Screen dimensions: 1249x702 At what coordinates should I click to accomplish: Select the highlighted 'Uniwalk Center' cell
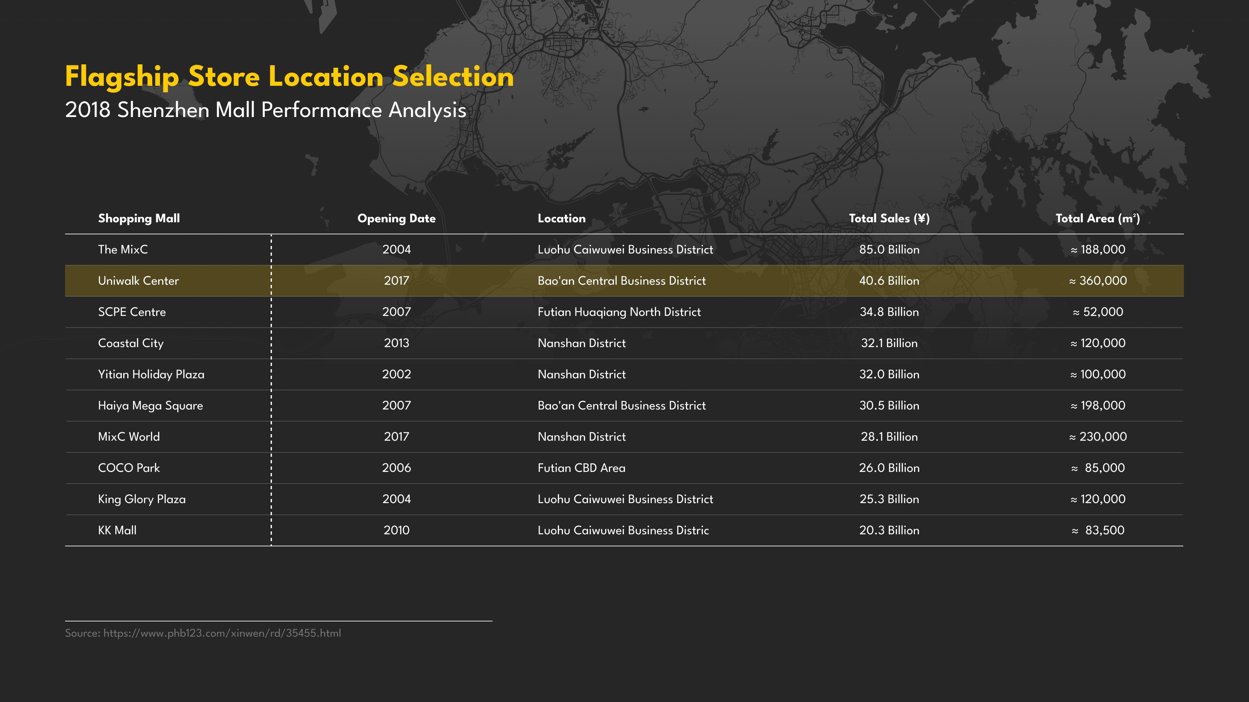[138, 280]
